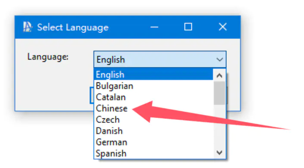Minimize the Select Language window
Image resolution: width=304 pixels, height=168 pixels.
[x=154, y=27]
